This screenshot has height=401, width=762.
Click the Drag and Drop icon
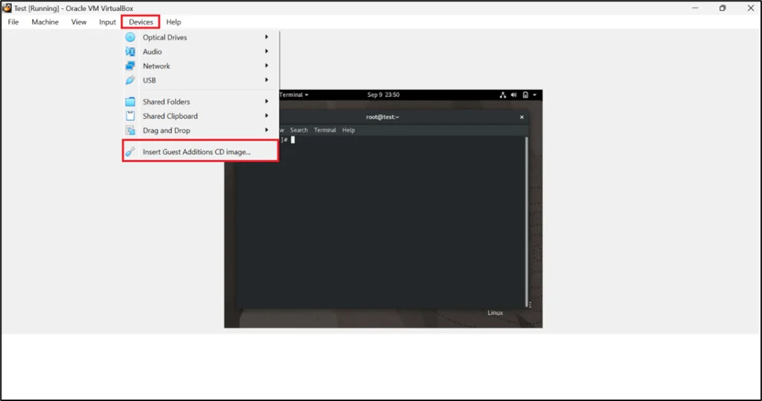pos(130,130)
